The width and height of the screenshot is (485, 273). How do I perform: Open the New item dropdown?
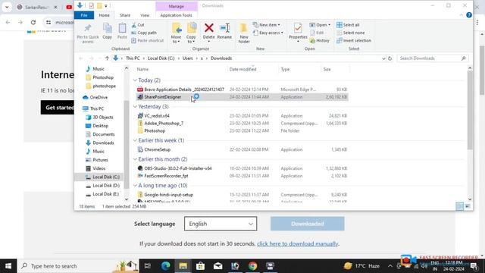pyautogui.click(x=267, y=25)
